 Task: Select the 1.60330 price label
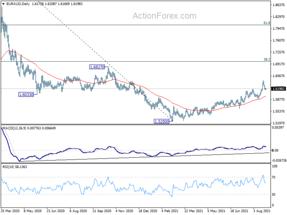click(x=26, y=95)
